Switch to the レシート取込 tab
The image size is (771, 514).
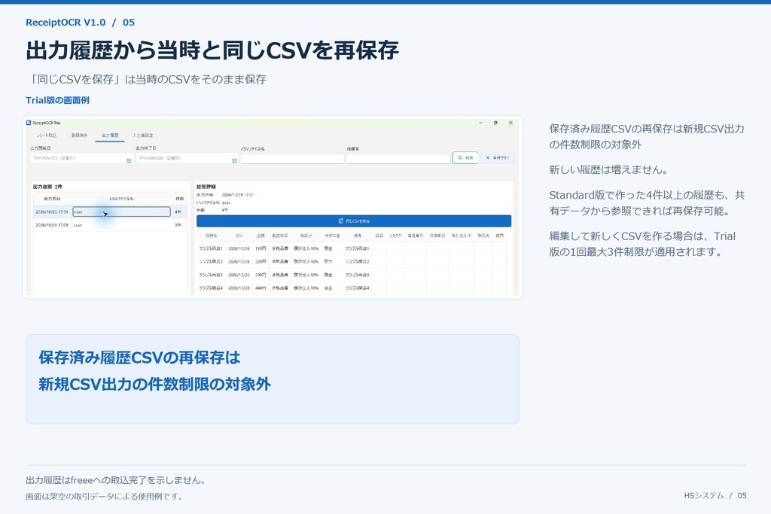[47, 135]
